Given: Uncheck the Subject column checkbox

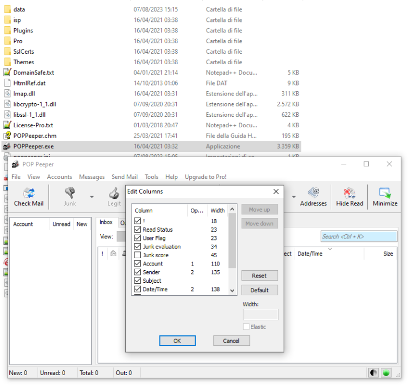Looking at the screenshot, I should coord(138,281).
